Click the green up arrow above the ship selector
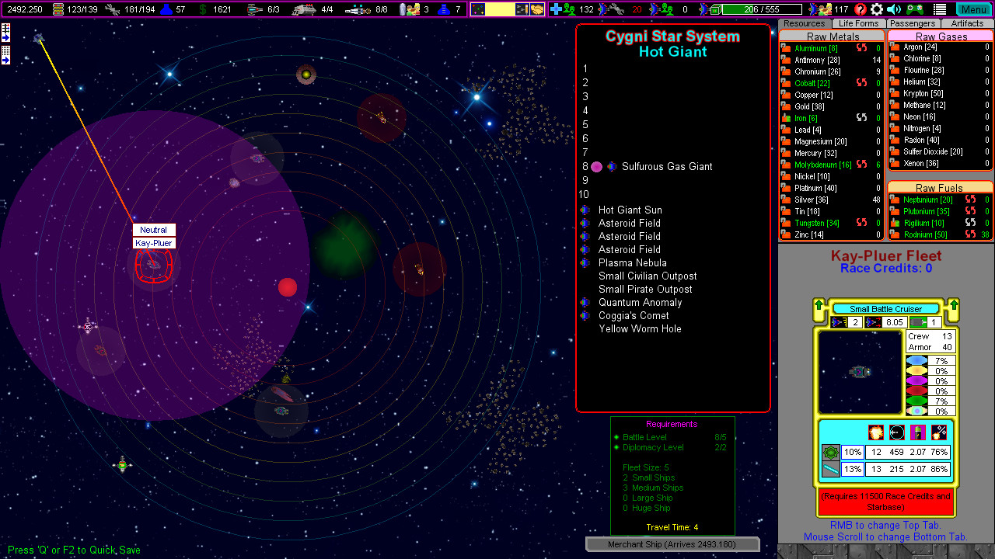995x559 pixels. [819, 305]
